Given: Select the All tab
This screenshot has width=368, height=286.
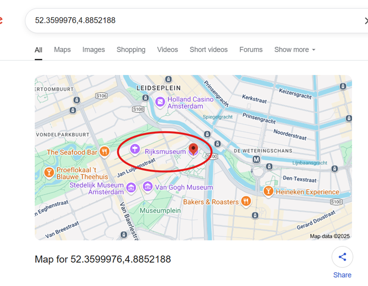Looking at the screenshot, I should 39,50.
